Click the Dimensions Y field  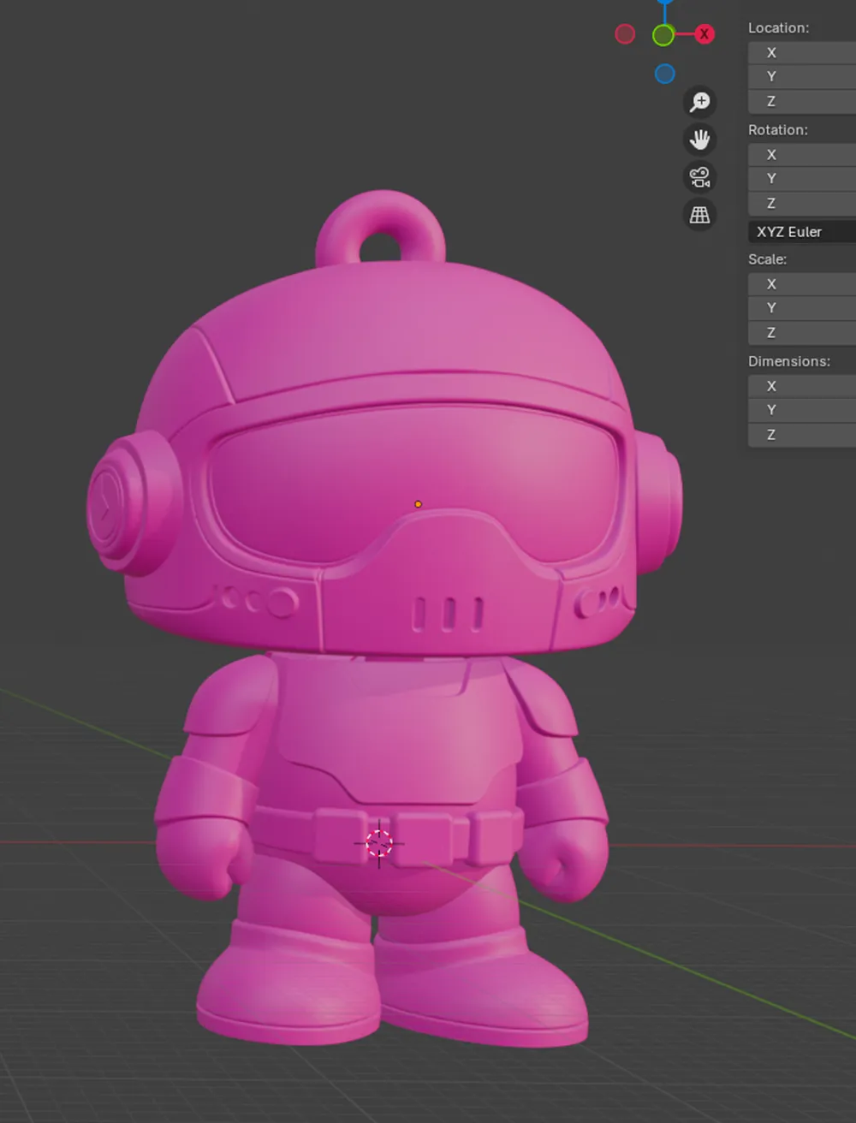[802, 409]
